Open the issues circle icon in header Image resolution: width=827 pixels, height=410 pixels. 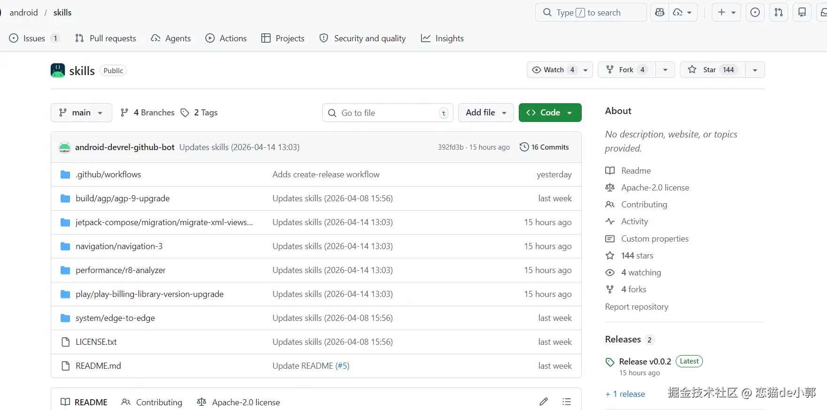point(755,13)
